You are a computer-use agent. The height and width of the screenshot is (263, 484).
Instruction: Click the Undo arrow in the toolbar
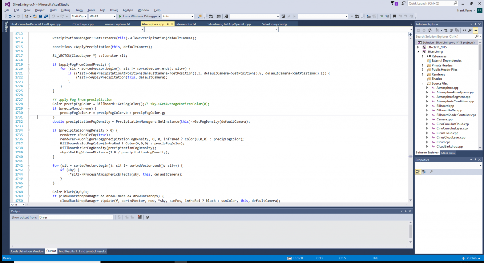click(52, 16)
